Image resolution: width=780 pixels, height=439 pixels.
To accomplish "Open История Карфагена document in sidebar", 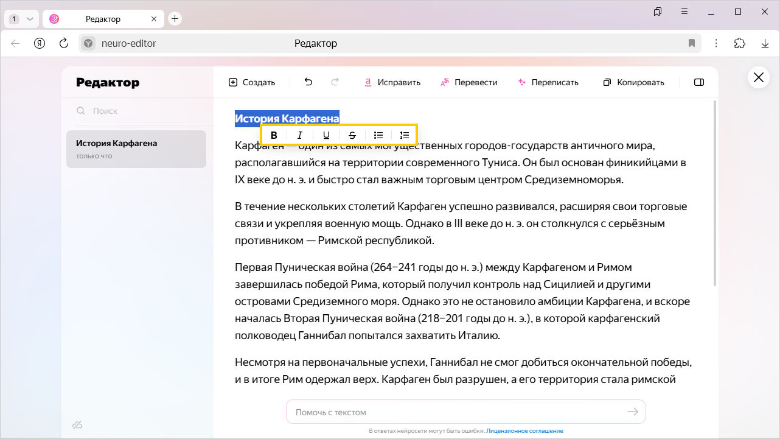I will click(136, 149).
